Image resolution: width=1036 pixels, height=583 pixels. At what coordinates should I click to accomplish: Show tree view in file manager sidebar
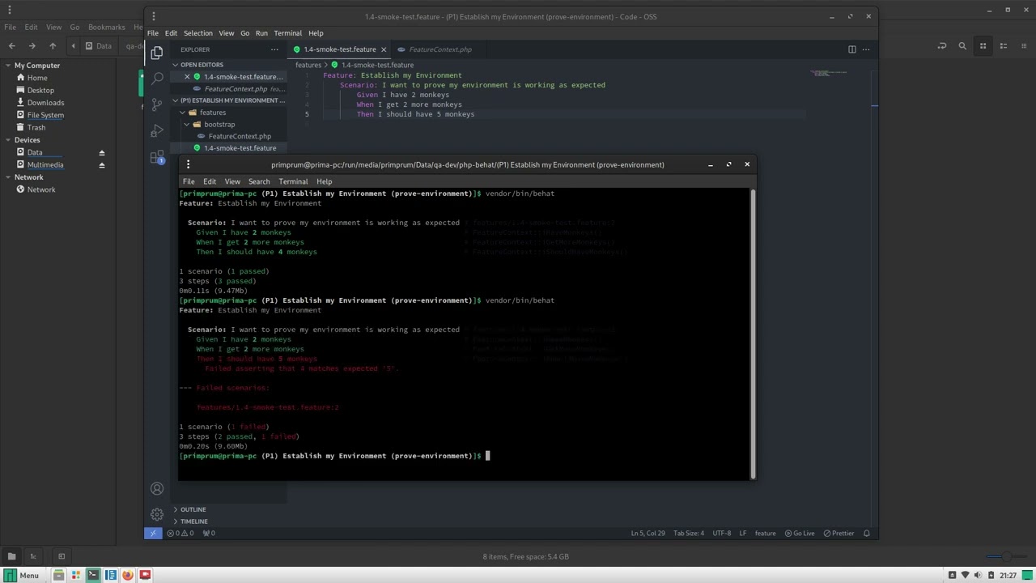click(33, 556)
